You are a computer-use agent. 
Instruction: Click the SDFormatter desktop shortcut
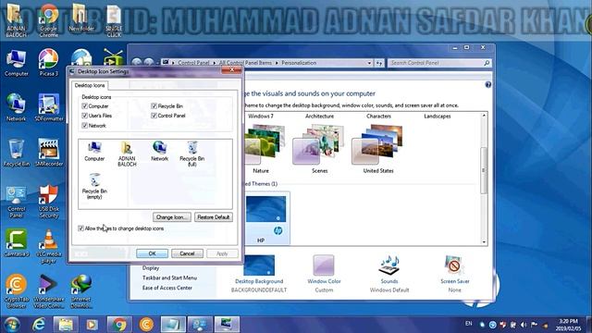click(x=49, y=107)
